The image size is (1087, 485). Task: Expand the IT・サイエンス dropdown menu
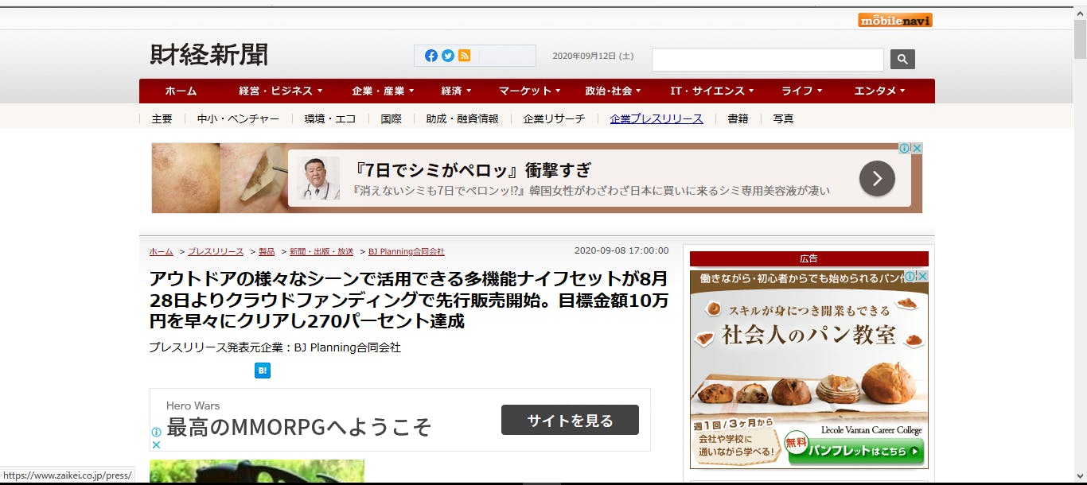point(711,91)
